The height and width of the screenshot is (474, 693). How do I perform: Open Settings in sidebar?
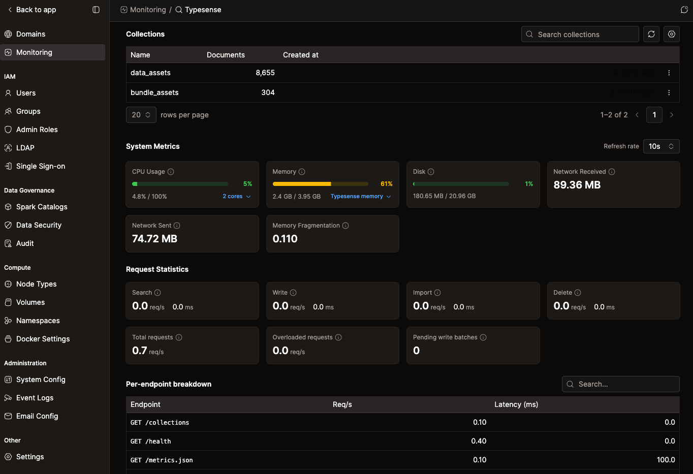(x=53, y=457)
